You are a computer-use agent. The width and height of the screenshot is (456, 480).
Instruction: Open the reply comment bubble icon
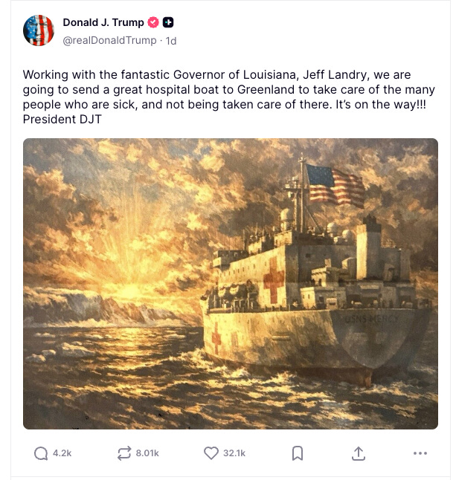click(x=41, y=453)
